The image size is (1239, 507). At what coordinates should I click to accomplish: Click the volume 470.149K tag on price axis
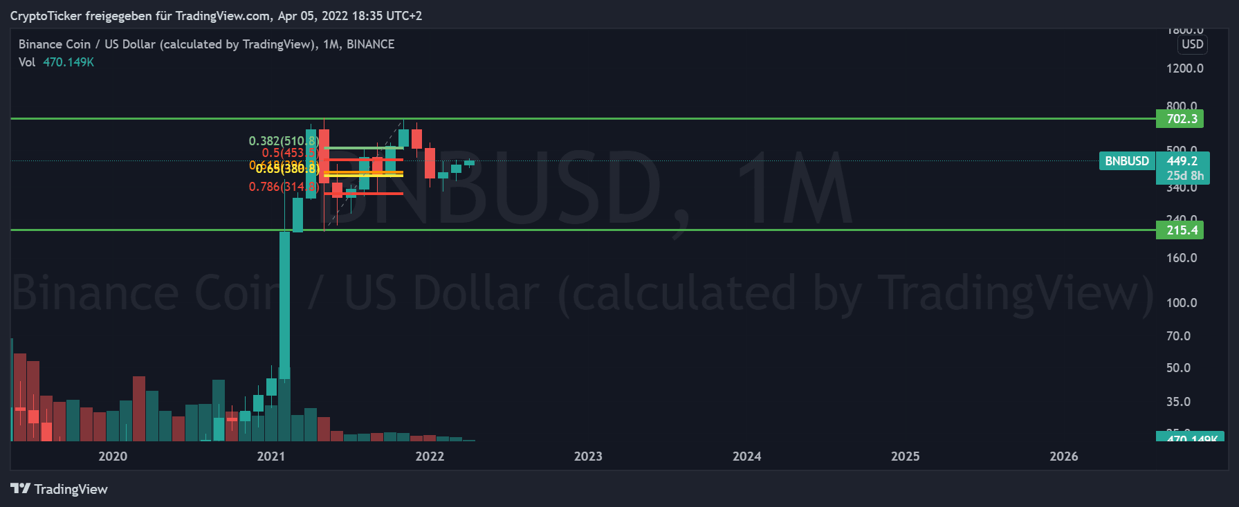pos(1190,437)
